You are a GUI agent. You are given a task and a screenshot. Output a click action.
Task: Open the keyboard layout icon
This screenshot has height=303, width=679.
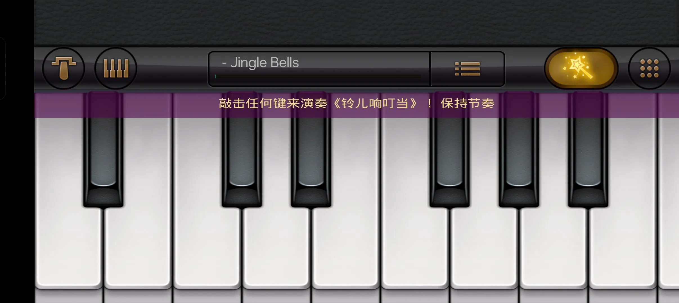(116, 68)
